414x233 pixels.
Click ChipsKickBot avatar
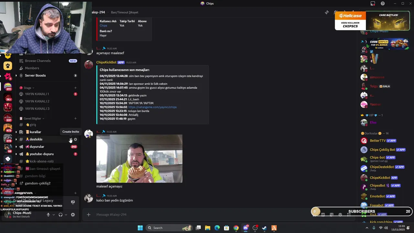[x=89, y=64]
